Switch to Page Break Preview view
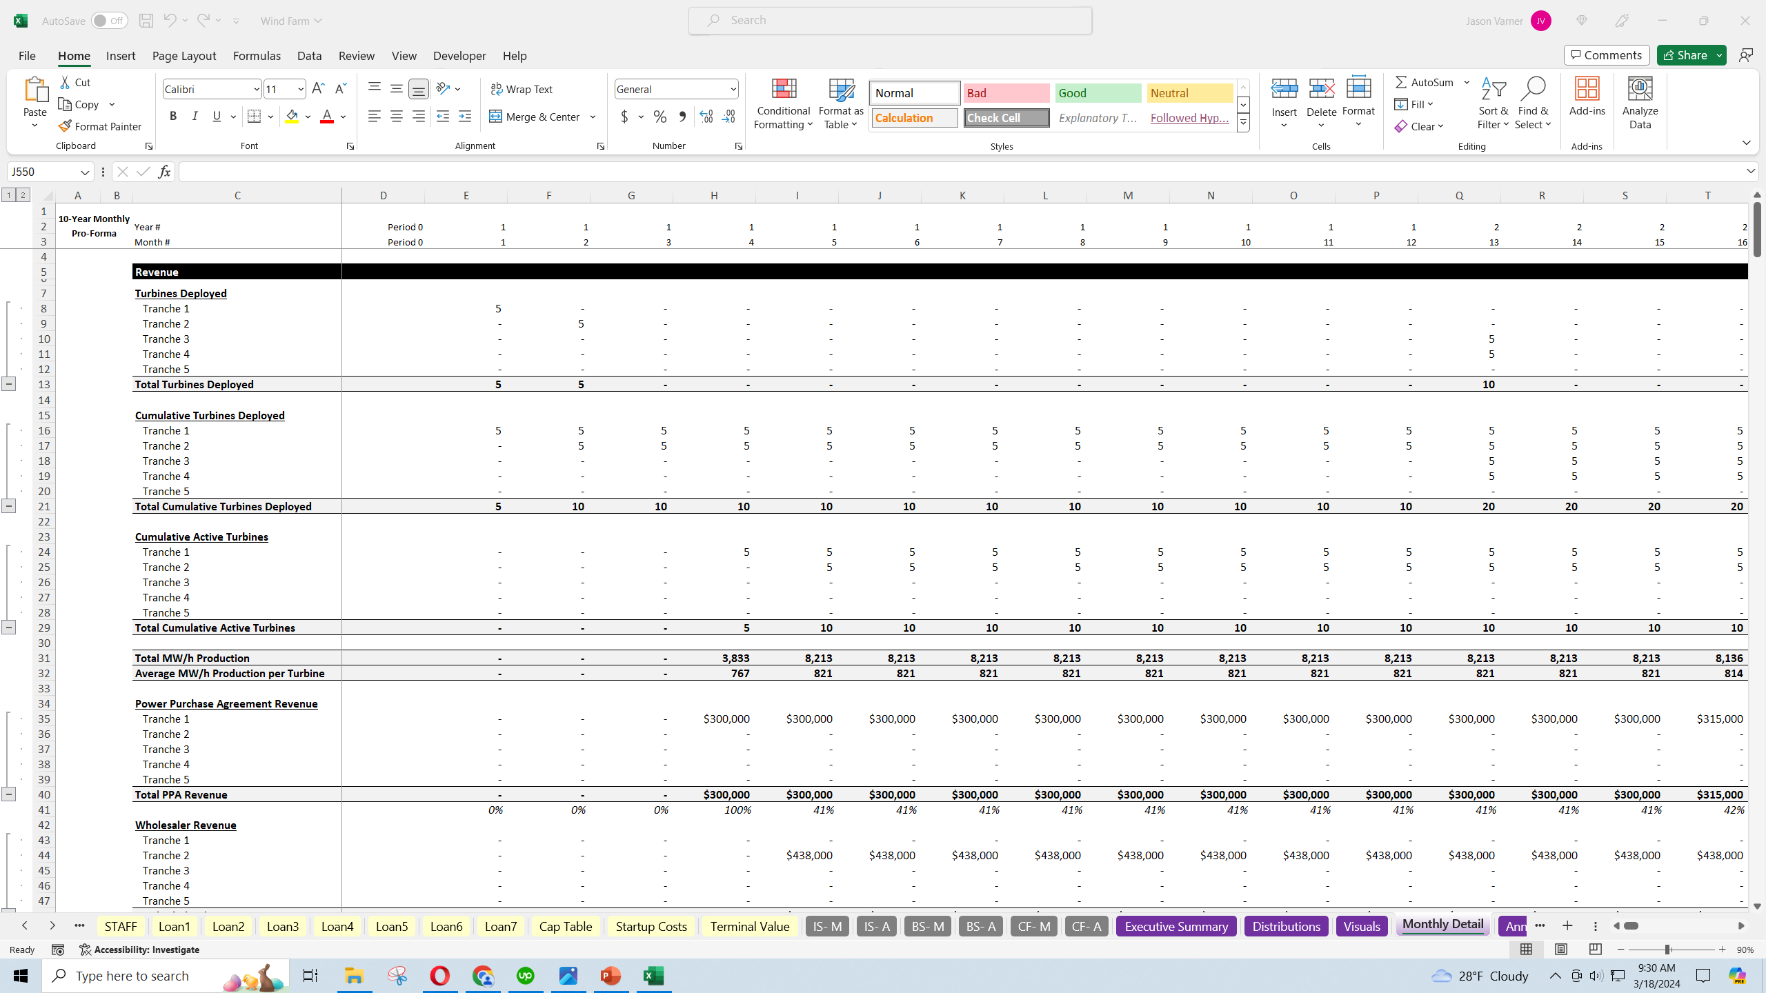The height and width of the screenshot is (993, 1766). click(x=1595, y=950)
